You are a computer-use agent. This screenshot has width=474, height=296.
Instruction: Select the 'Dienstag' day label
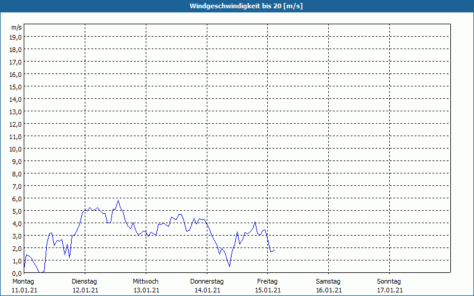(84, 282)
